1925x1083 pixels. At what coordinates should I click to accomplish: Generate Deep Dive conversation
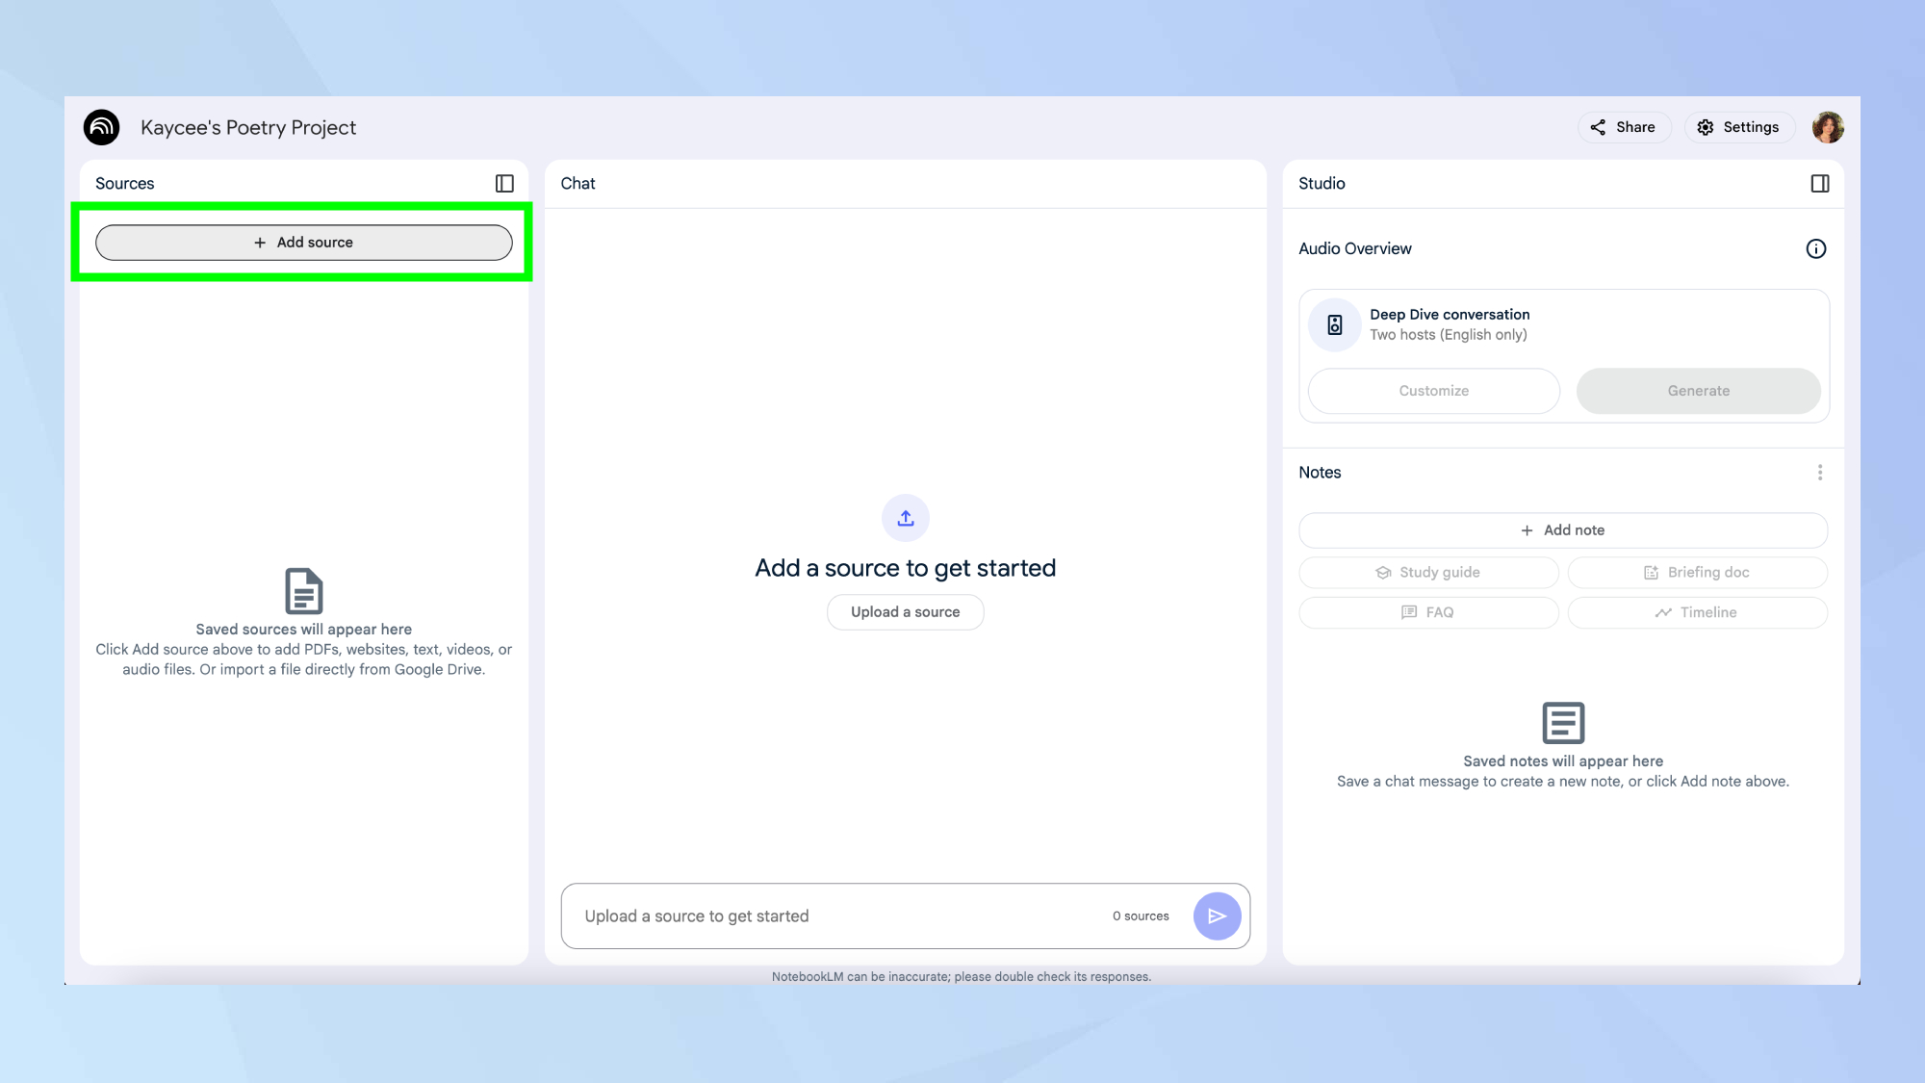1698,391
